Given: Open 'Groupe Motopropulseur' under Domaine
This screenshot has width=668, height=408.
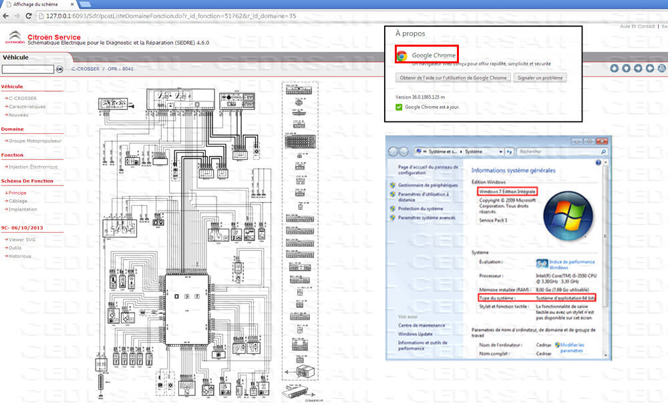Looking at the screenshot, I should click(35, 141).
